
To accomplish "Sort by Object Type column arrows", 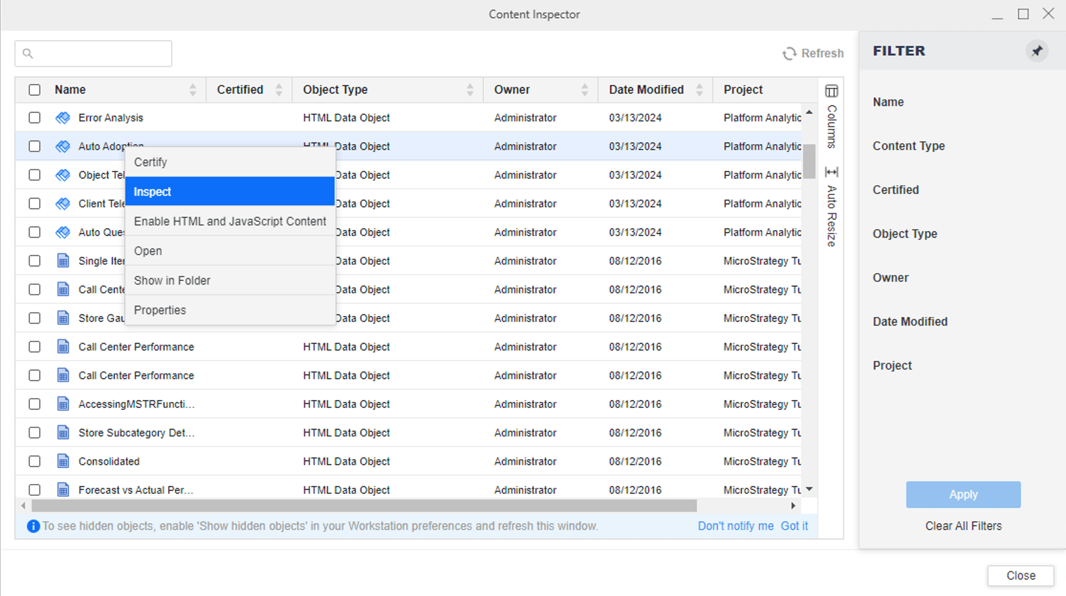I will (x=470, y=90).
